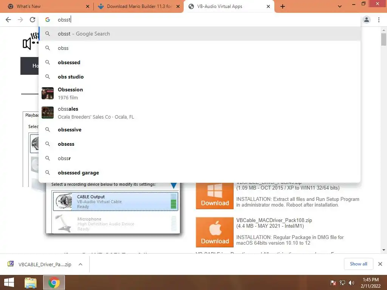Open the Windows Start menu

point(9,282)
